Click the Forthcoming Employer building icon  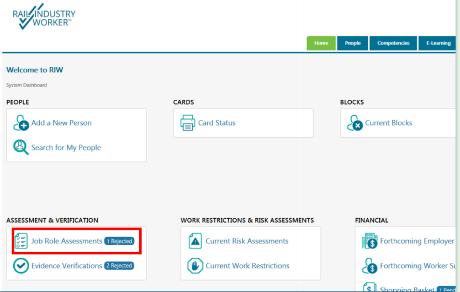click(369, 241)
